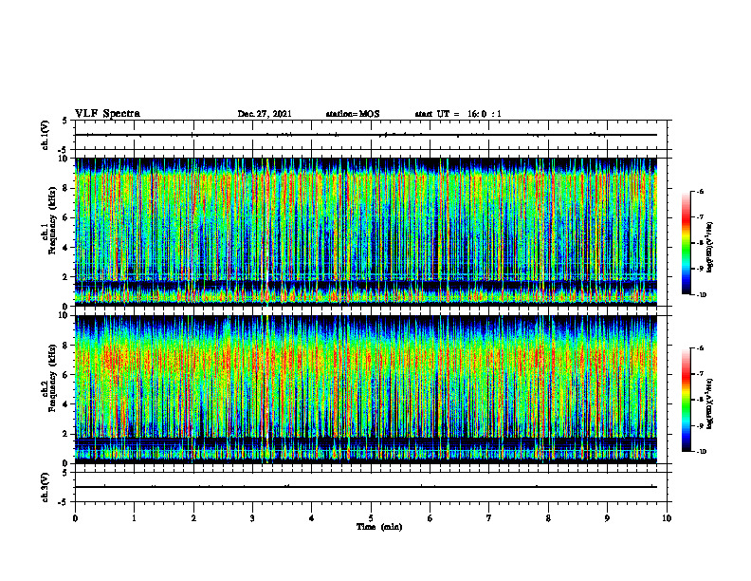The image size is (751, 581).
Task: Click the ch.1 spectrogram panel
Action: [x=366, y=232]
